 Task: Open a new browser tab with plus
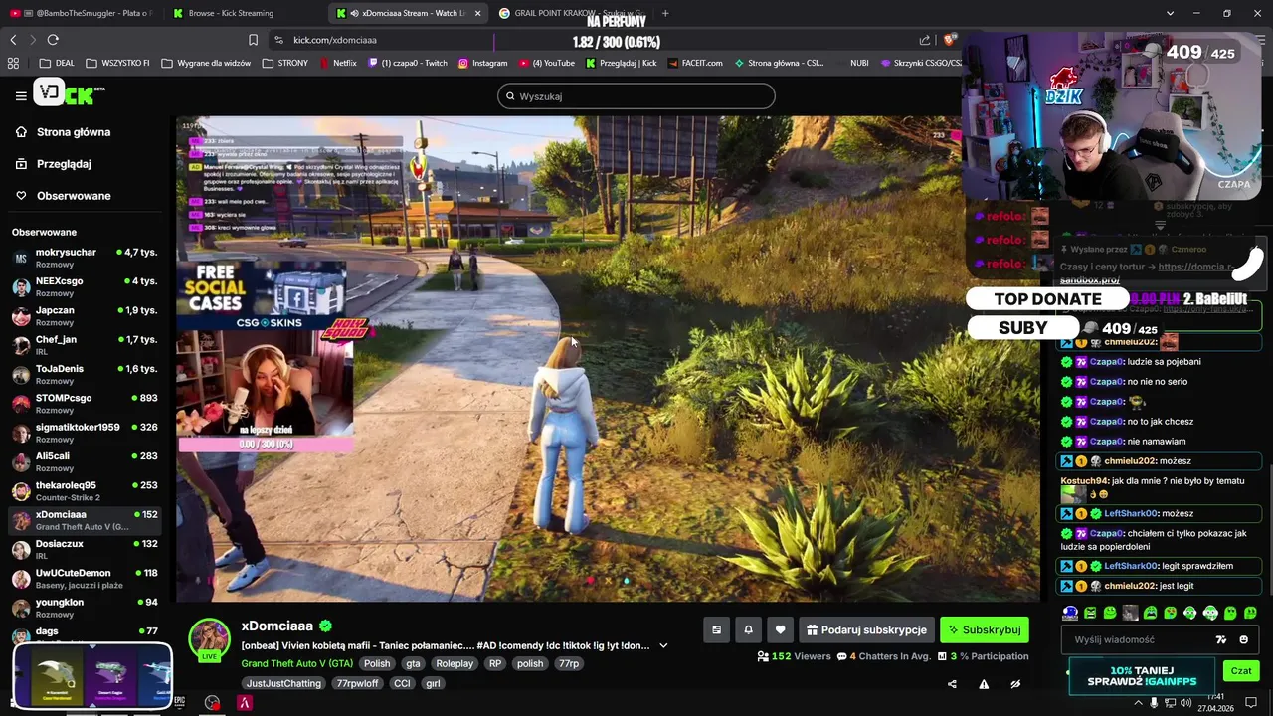[x=665, y=13]
